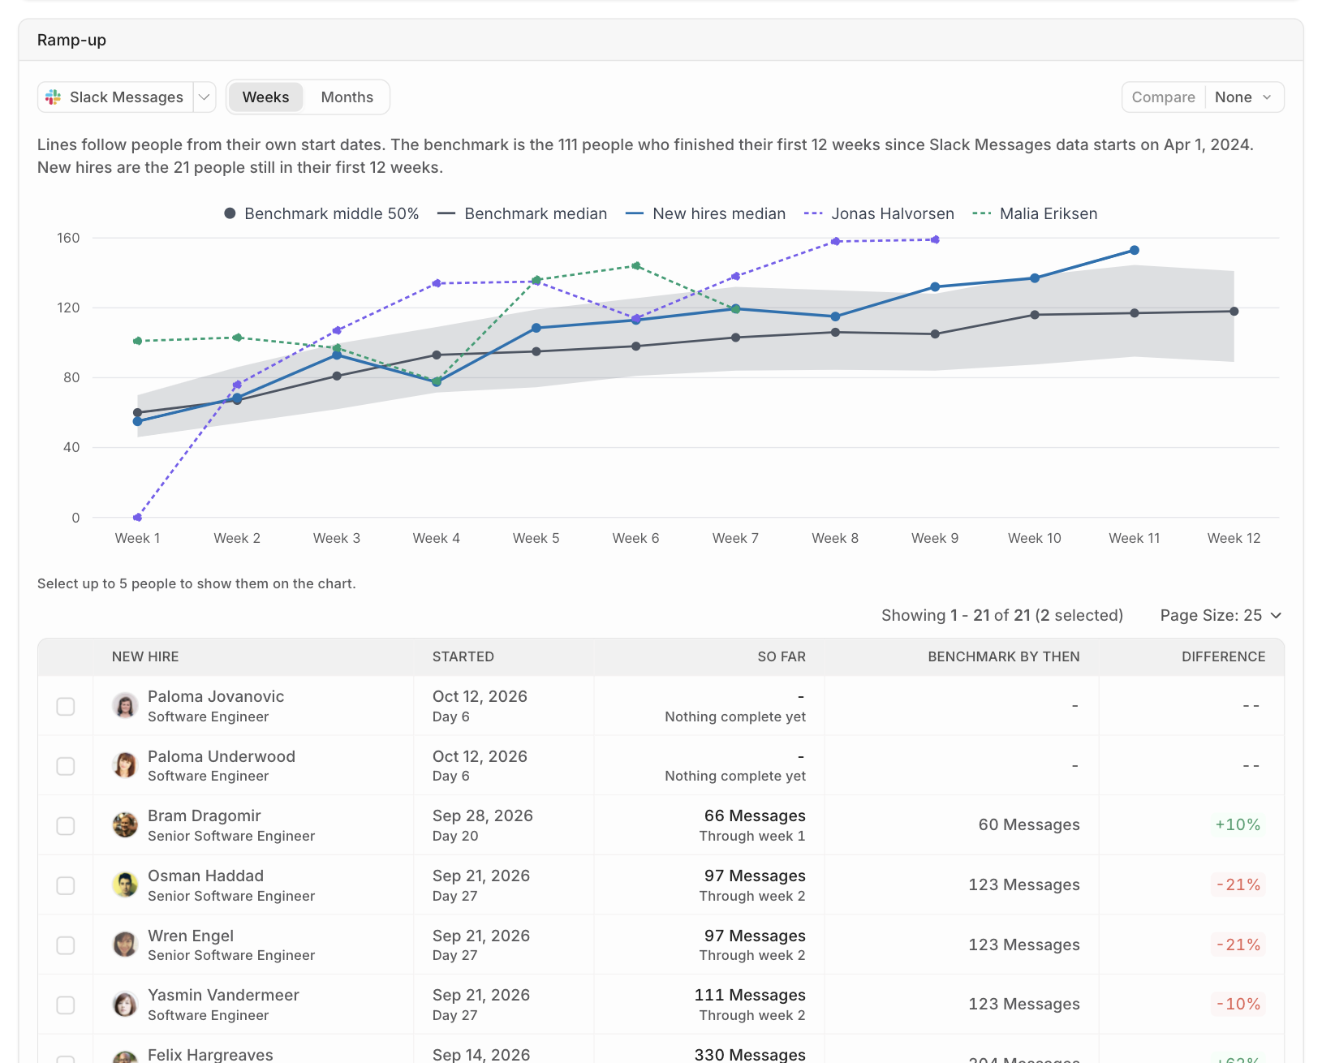This screenshot has width=1322, height=1063.
Task: Click the Jonas Halvorsen legend item
Action: [x=879, y=213]
